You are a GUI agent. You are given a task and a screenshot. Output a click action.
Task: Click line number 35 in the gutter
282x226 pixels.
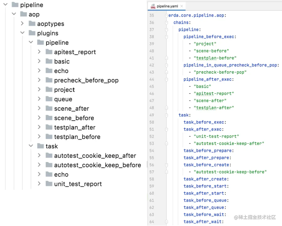tap(152, 15)
